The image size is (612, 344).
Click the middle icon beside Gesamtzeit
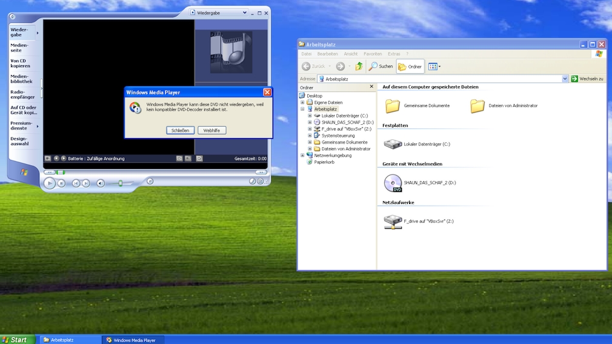tap(188, 158)
